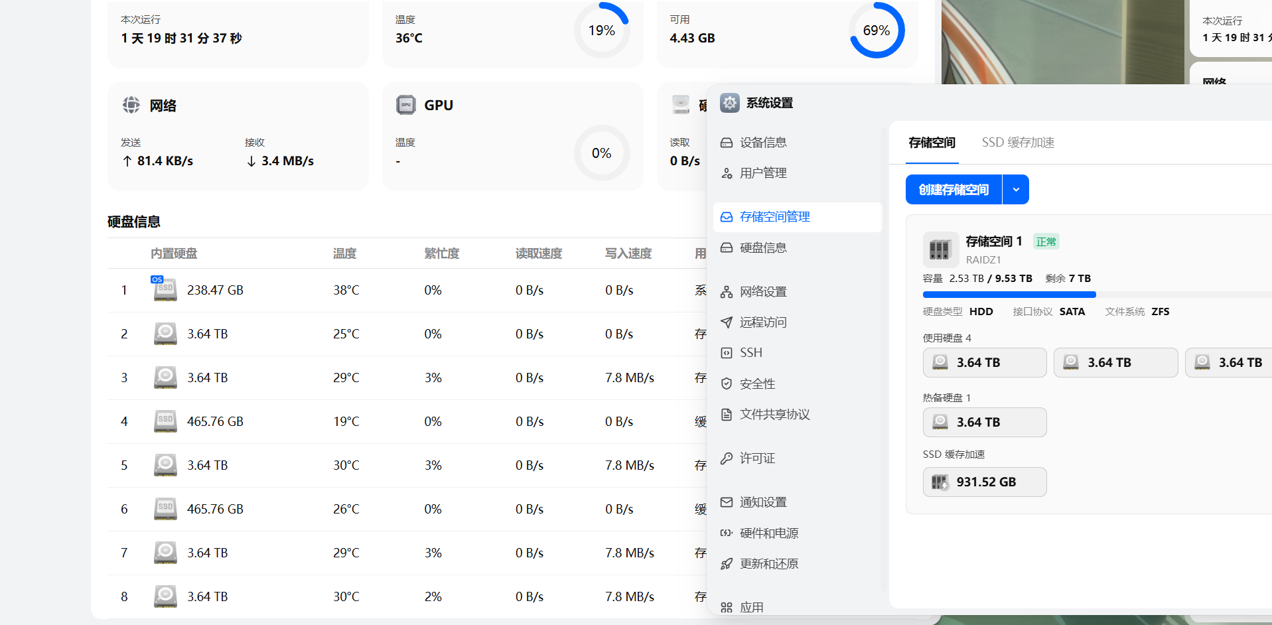Image resolution: width=1272 pixels, height=625 pixels.
Task: Open the security shield icon
Action: pyautogui.click(x=727, y=383)
